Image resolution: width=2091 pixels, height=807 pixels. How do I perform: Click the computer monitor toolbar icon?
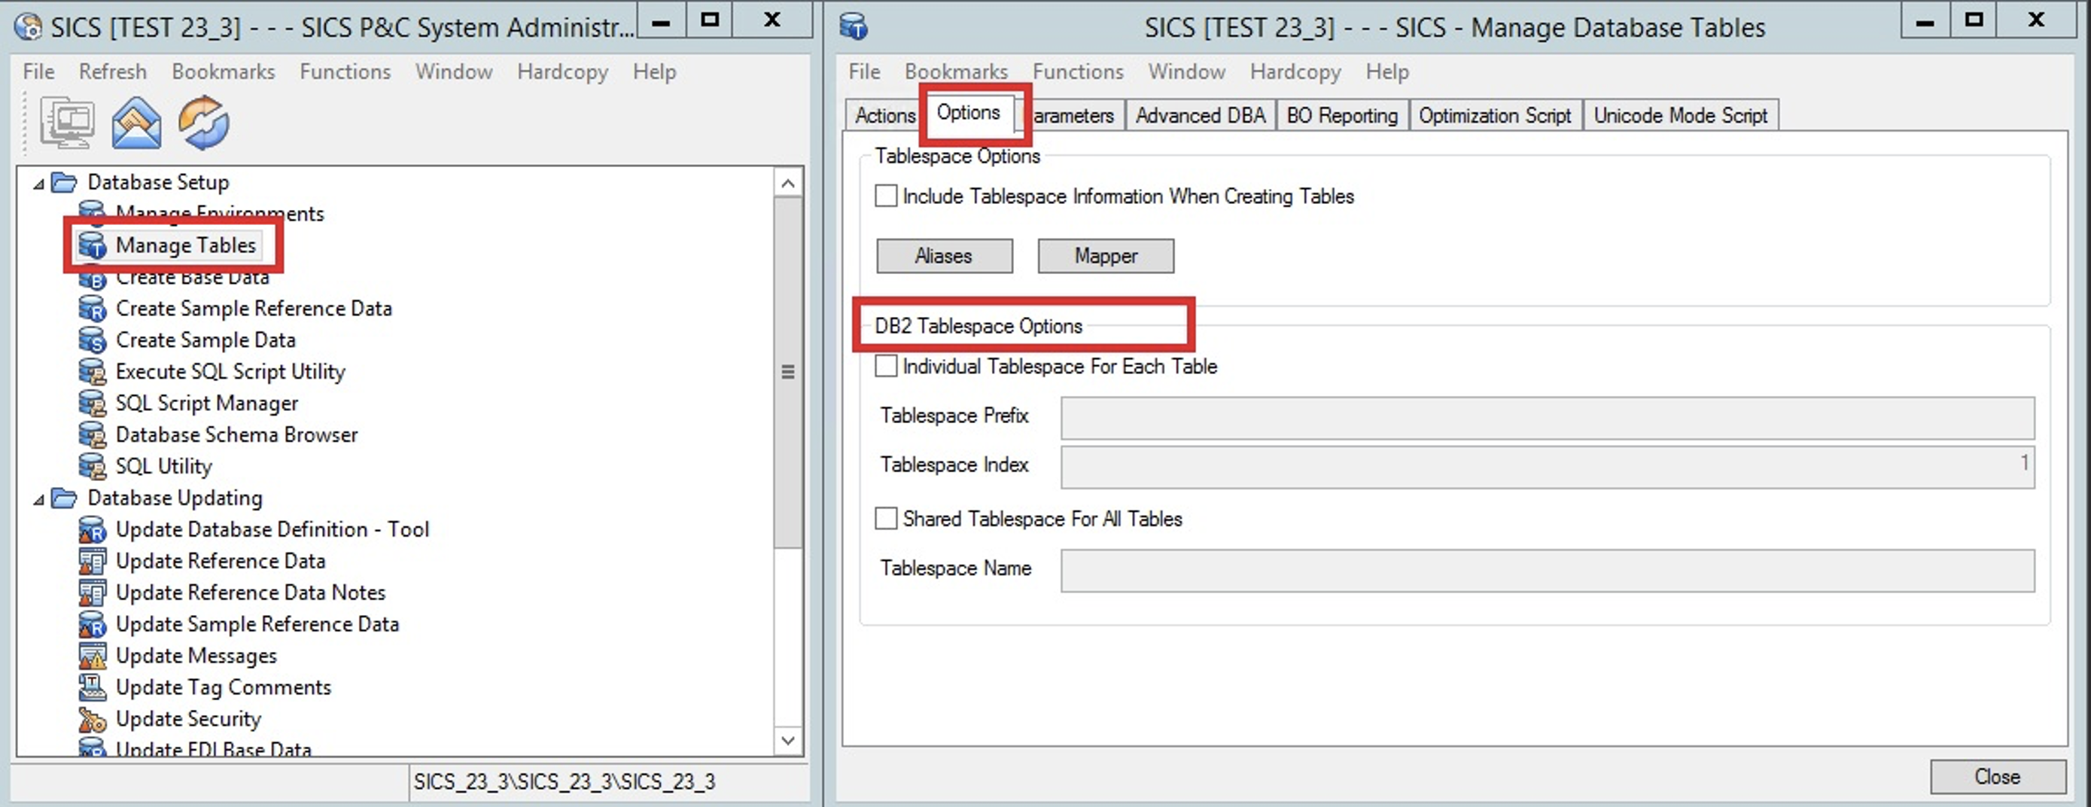click(66, 123)
